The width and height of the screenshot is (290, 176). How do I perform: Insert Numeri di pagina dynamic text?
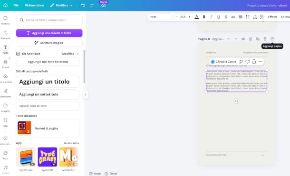click(48, 128)
